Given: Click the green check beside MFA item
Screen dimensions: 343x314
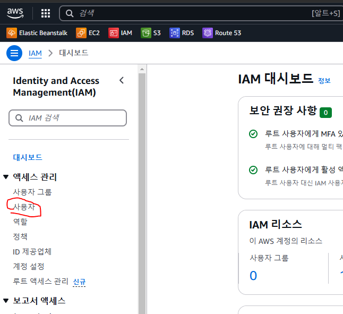Looking at the screenshot, I should (x=253, y=134).
